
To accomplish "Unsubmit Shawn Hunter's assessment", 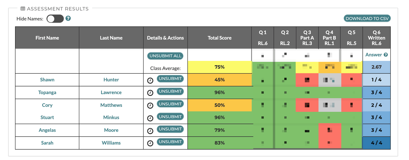I will pyautogui.click(x=170, y=79).
